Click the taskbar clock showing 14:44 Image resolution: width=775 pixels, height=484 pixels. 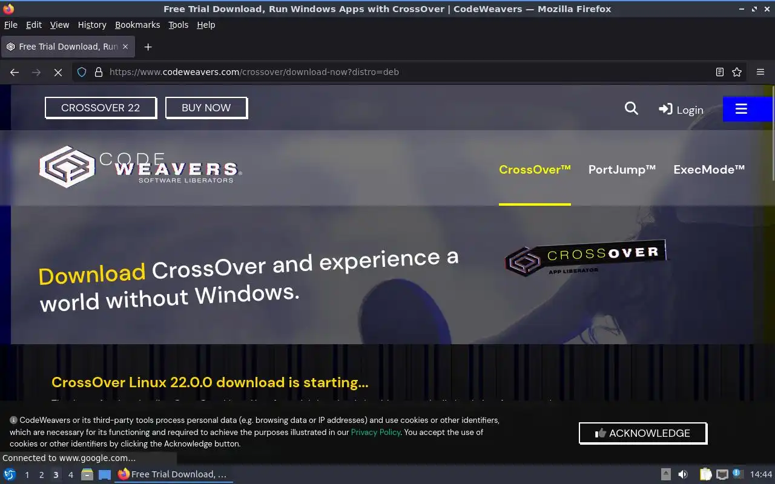(x=761, y=474)
